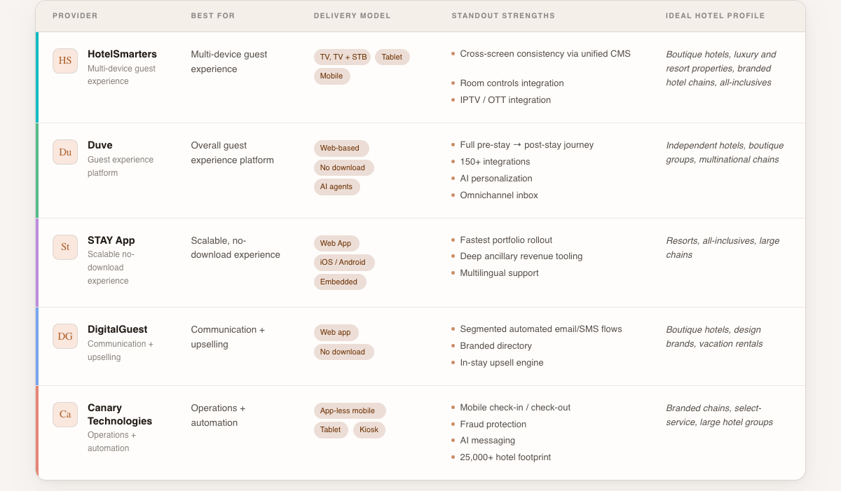Click the TV, TV + STB tag
Screen dimensions: 841x491
pos(342,57)
